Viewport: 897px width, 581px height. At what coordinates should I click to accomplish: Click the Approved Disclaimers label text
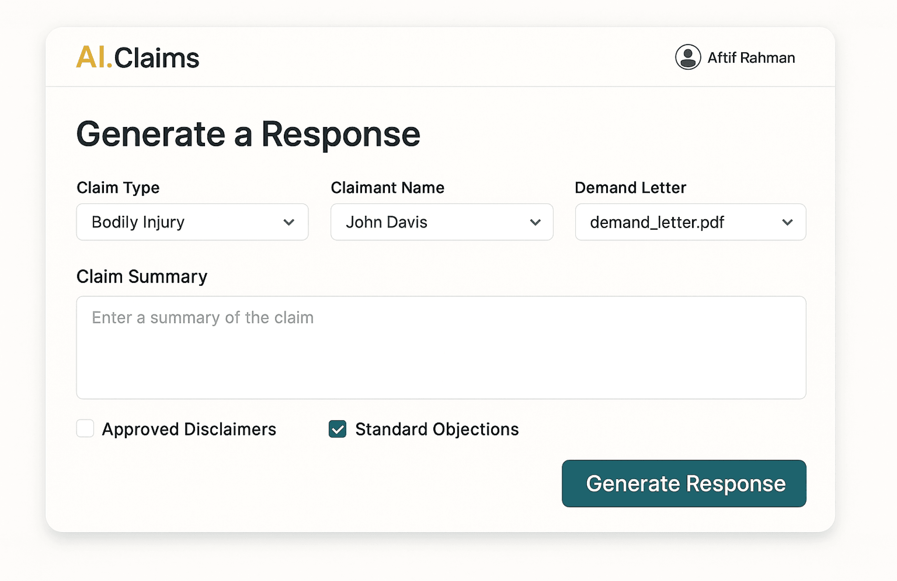coord(189,429)
